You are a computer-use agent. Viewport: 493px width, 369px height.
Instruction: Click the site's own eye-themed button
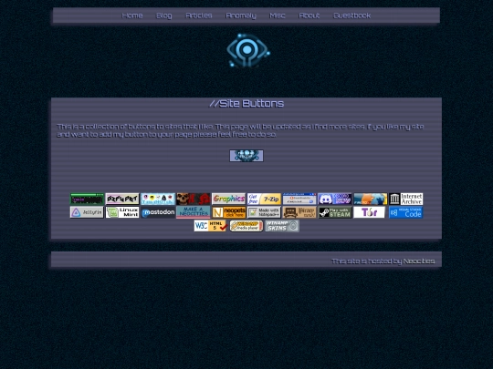pyautogui.click(x=246, y=156)
